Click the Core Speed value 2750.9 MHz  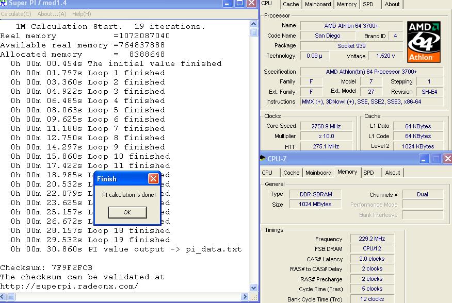coord(326,126)
